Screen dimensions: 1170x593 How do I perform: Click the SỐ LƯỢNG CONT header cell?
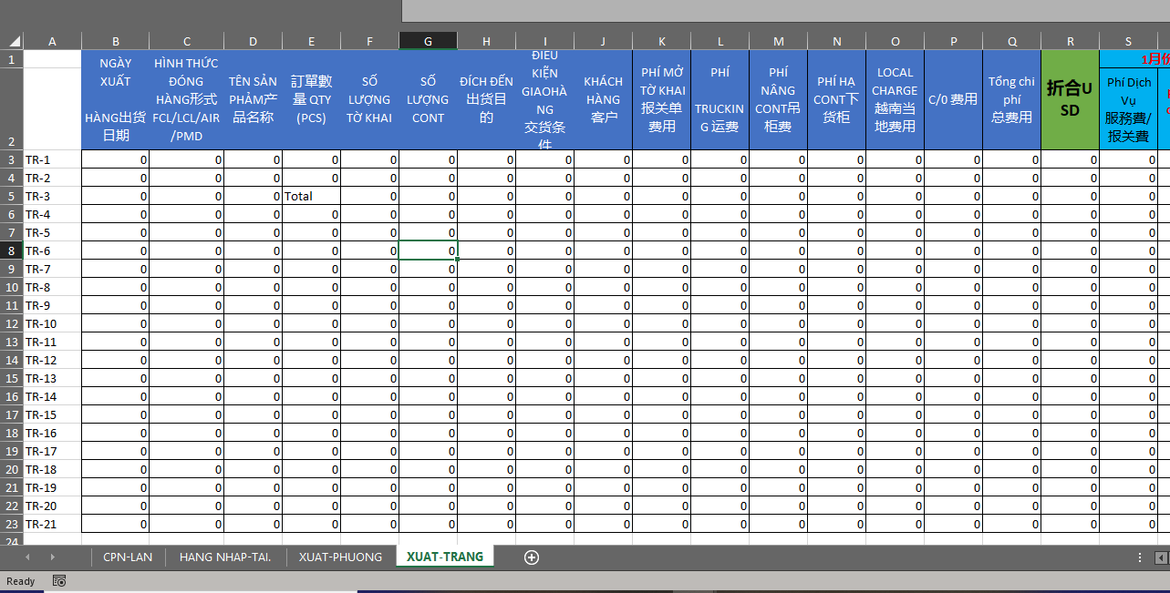428,100
